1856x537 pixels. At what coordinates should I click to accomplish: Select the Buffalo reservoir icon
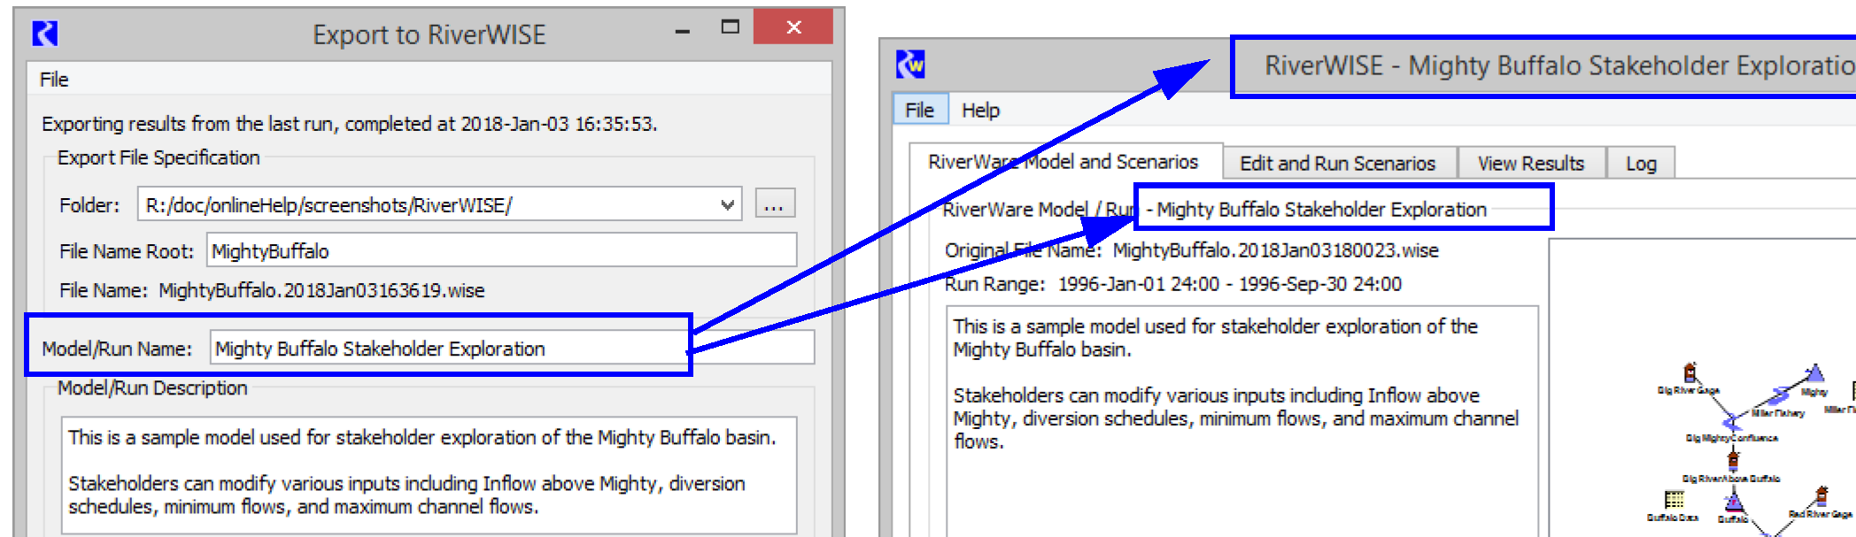pyautogui.click(x=1734, y=502)
